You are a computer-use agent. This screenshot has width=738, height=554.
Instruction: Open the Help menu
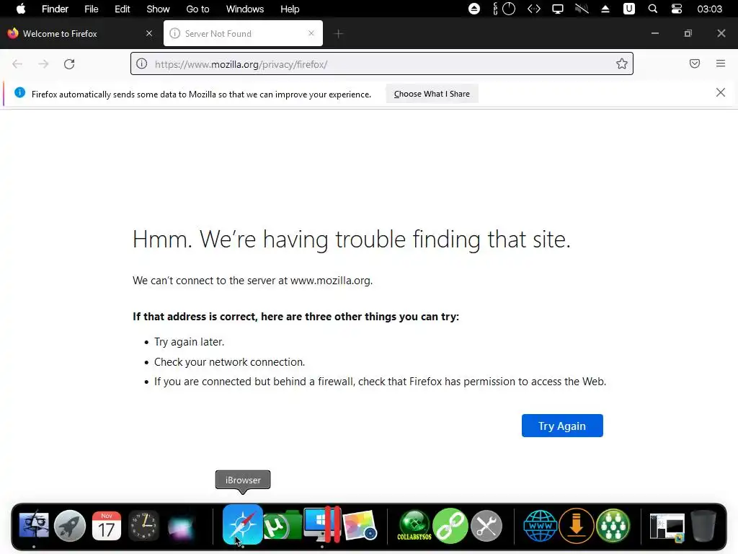[x=290, y=9]
